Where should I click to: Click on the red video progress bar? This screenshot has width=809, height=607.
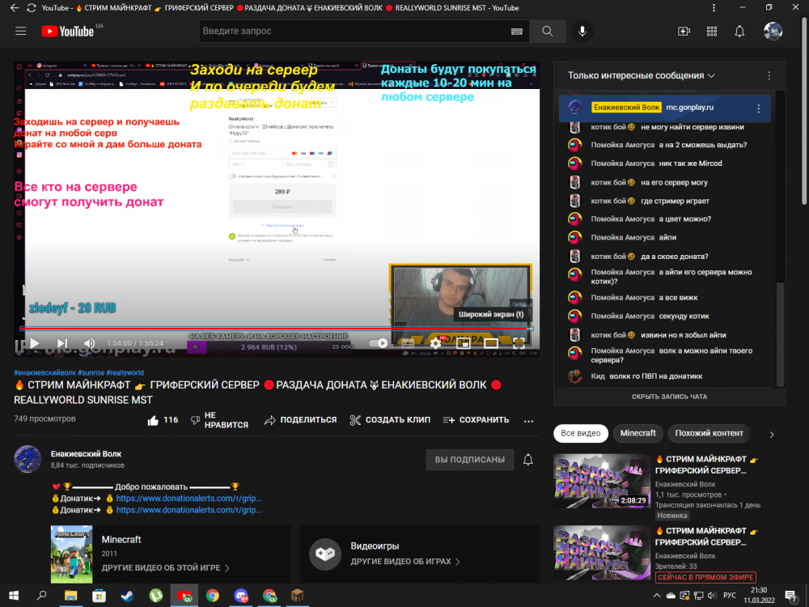point(277,329)
